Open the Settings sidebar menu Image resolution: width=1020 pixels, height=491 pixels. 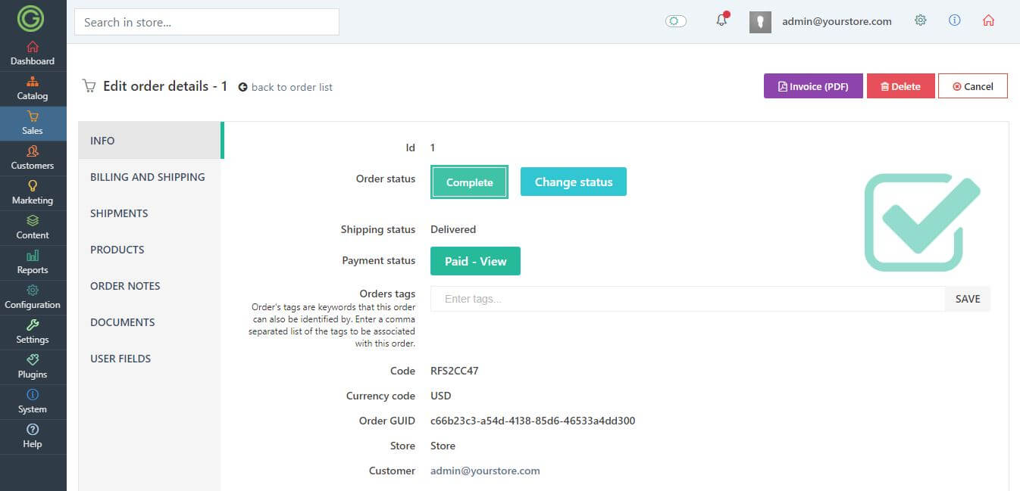point(33,332)
